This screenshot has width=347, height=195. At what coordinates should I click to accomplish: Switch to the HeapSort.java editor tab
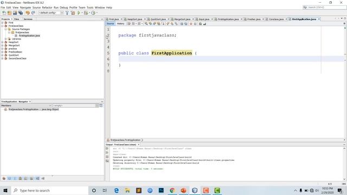click(x=134, y=19)
